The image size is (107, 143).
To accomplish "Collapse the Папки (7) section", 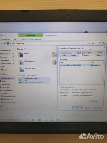I will (16, 49).
